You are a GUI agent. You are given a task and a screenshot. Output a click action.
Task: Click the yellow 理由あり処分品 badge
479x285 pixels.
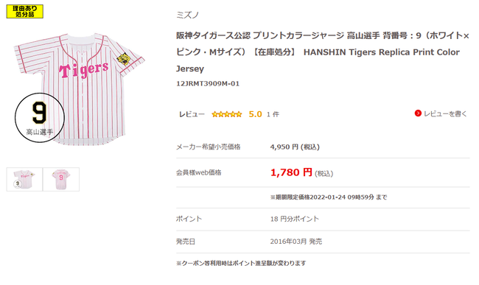(x=25, y=11)
